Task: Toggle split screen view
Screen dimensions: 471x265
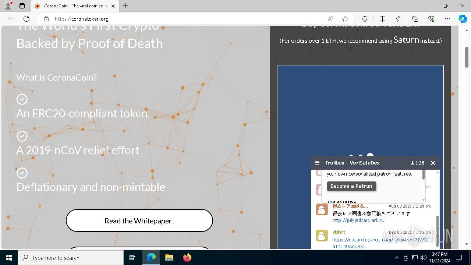Action: (x=382, y=19)
